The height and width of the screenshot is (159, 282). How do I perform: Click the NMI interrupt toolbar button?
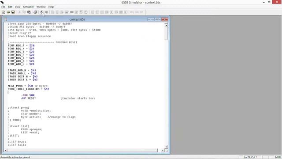(x=137, y=12)
